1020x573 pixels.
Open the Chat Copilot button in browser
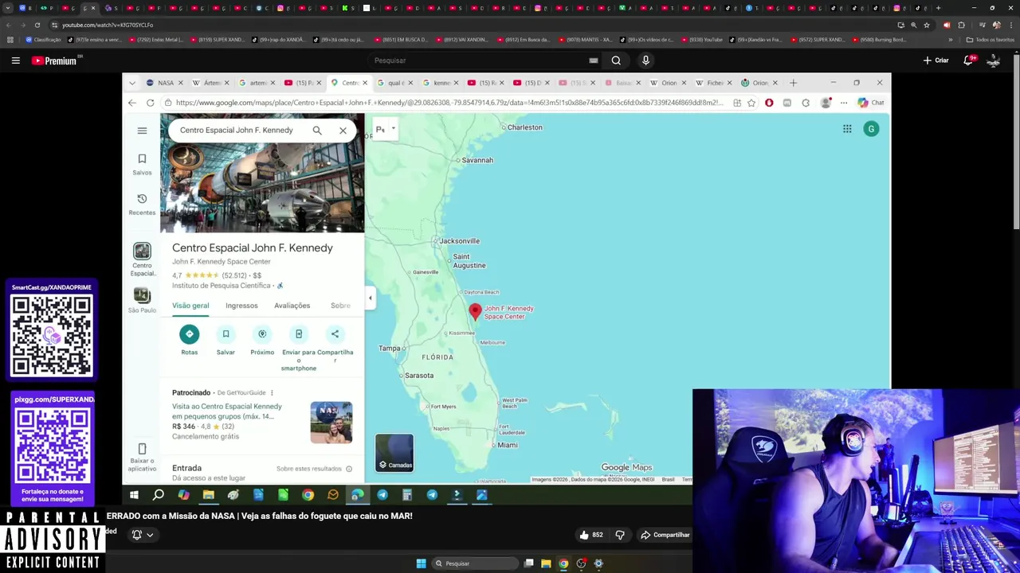870,103
